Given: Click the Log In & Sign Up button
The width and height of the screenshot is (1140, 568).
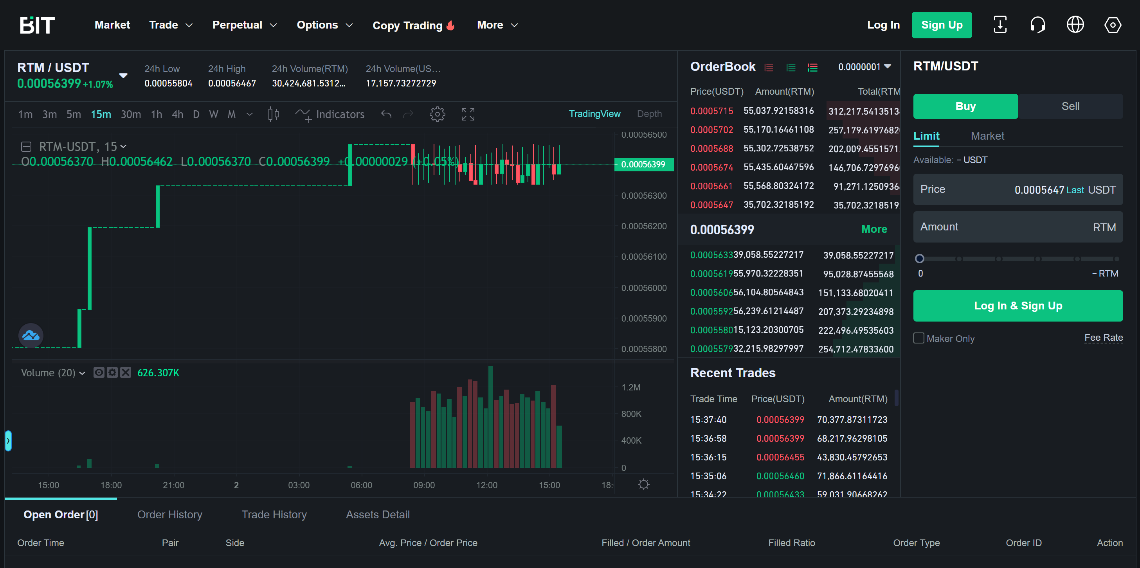Looking at the screenshot, I should coord(1018,306).
